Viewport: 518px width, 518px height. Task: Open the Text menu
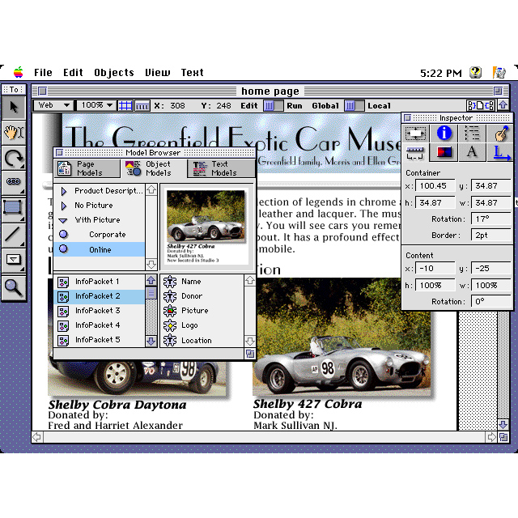click(x=192, y=72)
